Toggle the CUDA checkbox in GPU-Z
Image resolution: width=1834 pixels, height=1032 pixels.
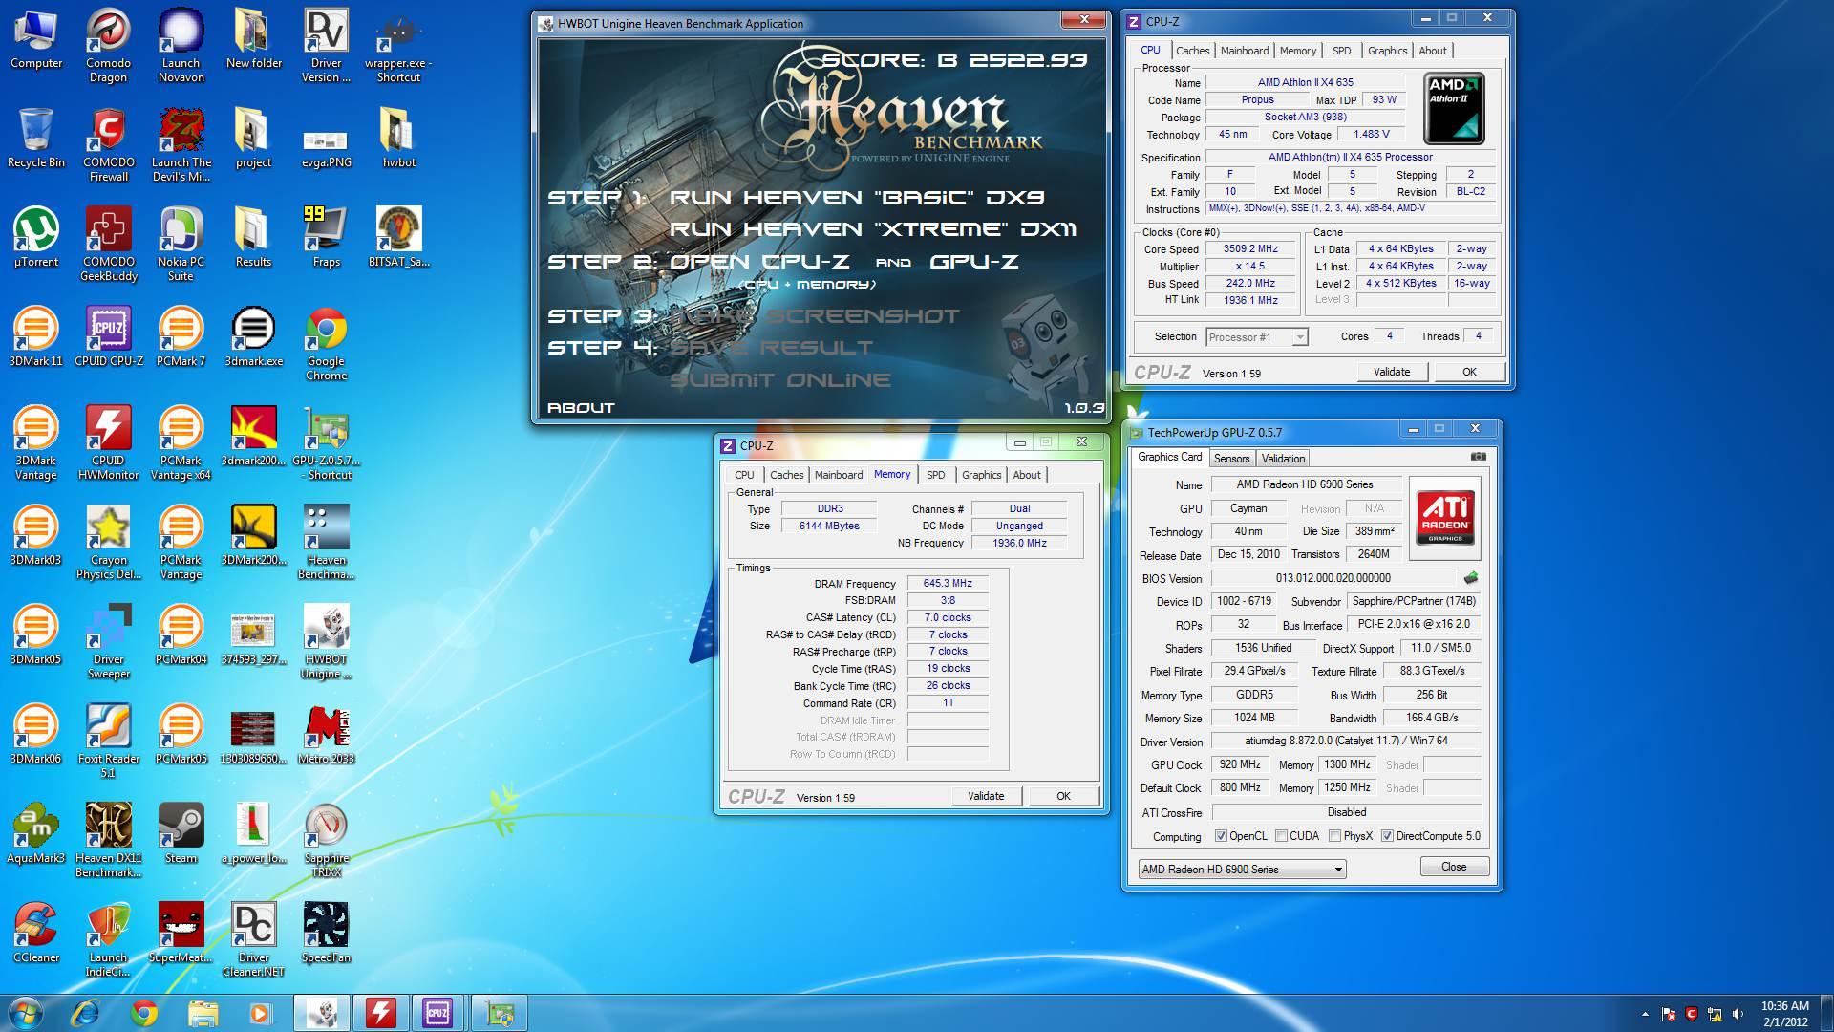pos(1281,836)
